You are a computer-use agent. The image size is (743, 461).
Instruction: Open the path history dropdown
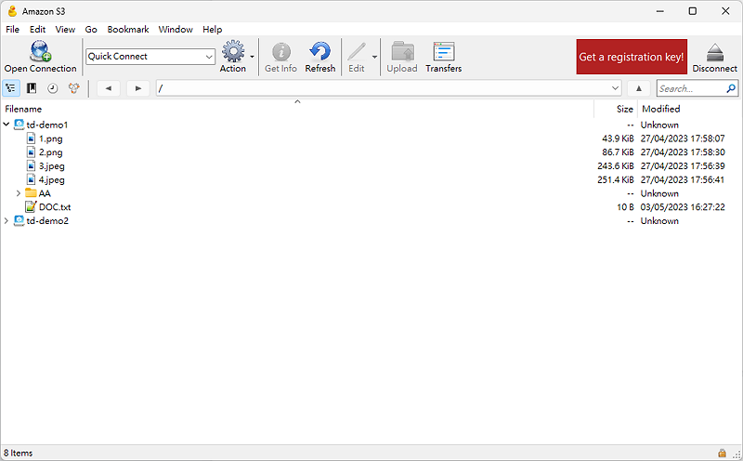click(615, 88)
